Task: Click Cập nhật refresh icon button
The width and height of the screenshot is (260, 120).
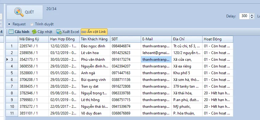Action: (x=42, y=32)
